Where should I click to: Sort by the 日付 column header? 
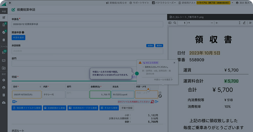[x=27, y=87]
